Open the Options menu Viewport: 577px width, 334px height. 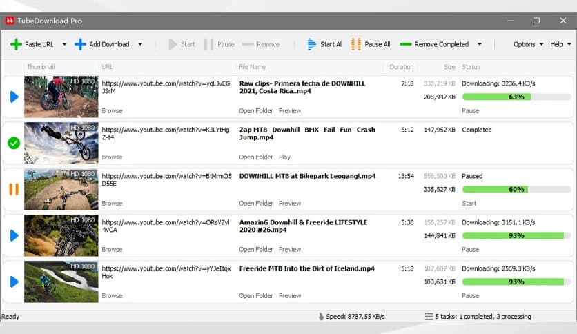pos(528,44)
